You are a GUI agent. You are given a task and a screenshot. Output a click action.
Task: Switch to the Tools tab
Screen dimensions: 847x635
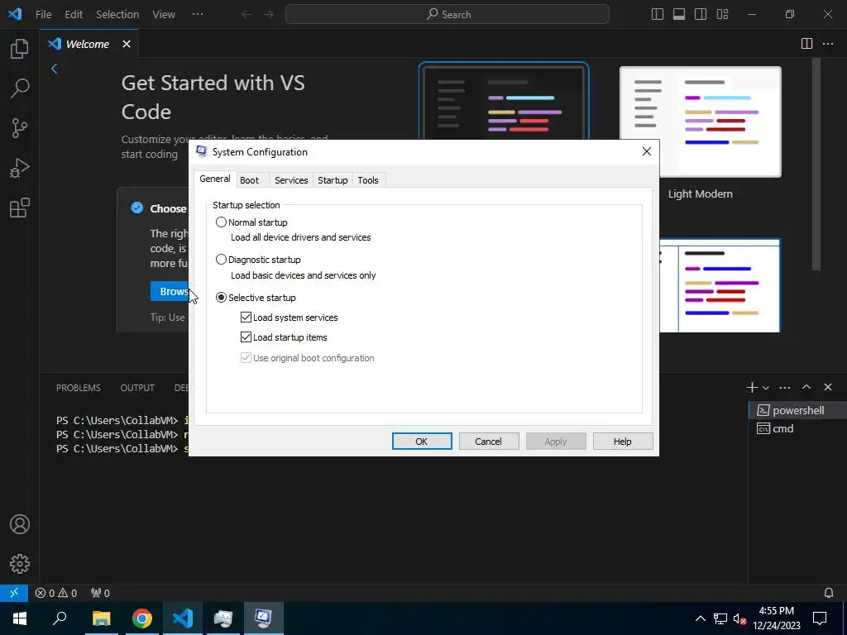point(368,180)
